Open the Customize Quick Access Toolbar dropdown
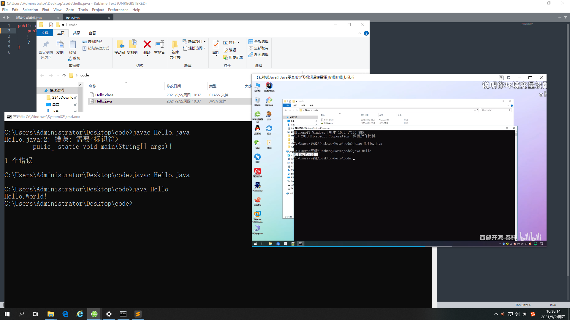 pos(63,25)
